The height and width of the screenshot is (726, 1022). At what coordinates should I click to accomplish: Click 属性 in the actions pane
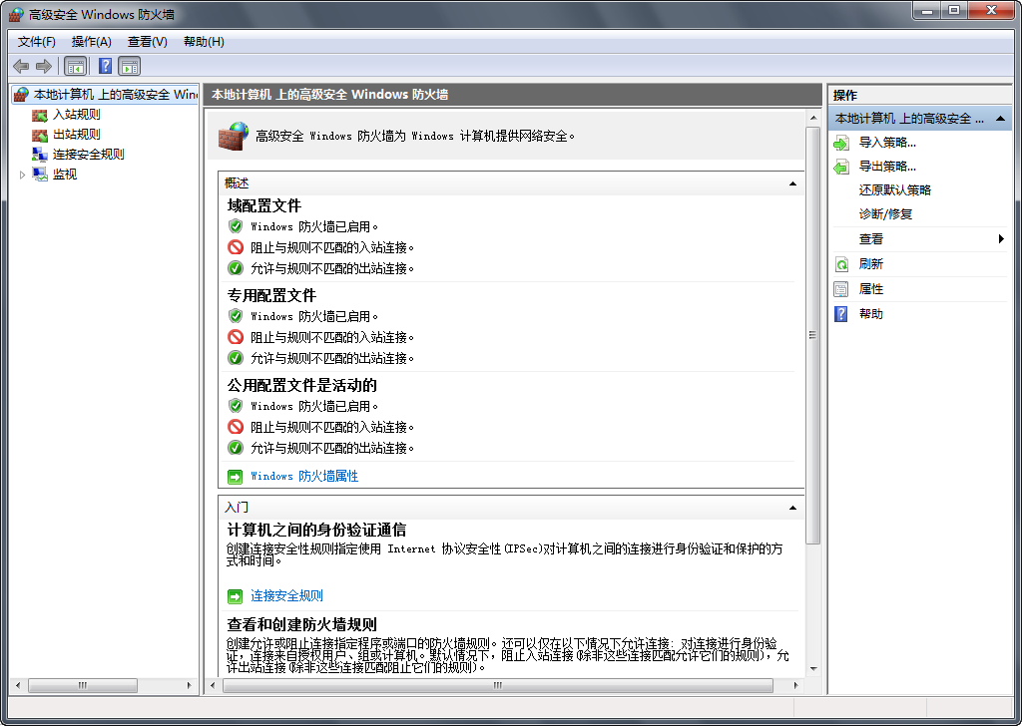pos(870,289)
